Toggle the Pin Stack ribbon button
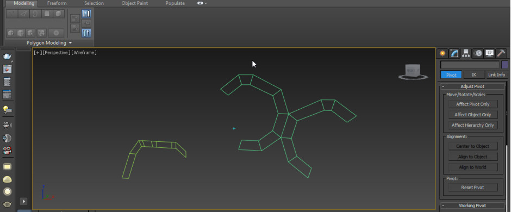This screenshot has height=212, width=511. point(86,23)
